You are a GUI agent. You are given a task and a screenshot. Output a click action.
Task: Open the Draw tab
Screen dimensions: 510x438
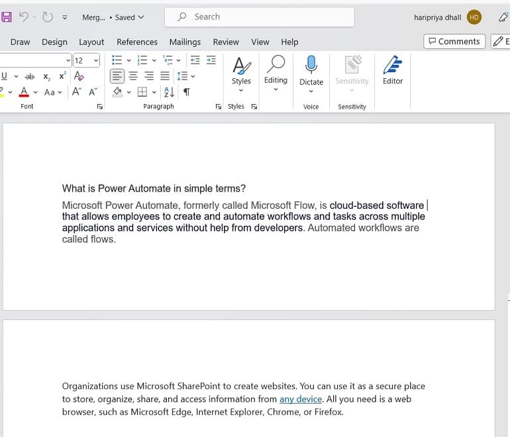[x=20, y=42]
